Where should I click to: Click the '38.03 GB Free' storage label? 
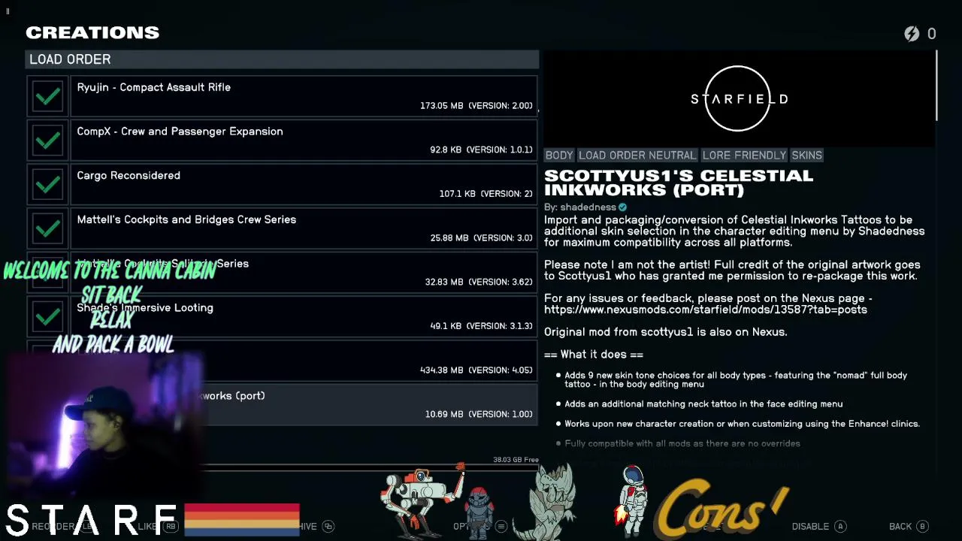coord(516,460)
